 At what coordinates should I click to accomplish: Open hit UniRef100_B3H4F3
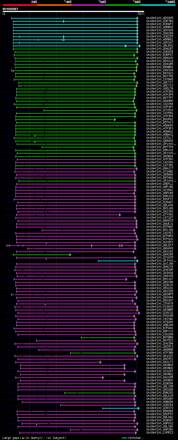pyautogui.click(x=160, y=24)
